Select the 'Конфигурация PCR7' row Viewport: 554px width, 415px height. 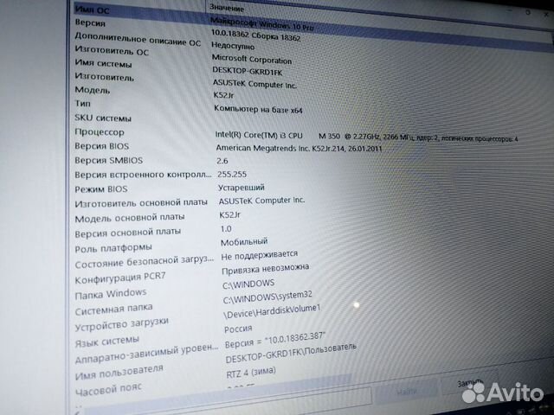point(120,278)
